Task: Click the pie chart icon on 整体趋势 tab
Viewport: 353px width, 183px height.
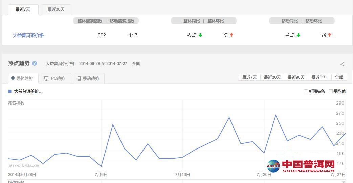Action: (13, 78)
